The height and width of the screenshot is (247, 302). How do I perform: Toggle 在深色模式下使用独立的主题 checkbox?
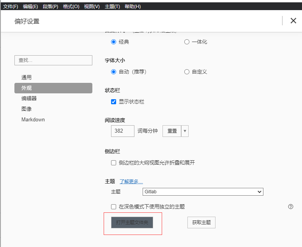[x=114, y=207]
